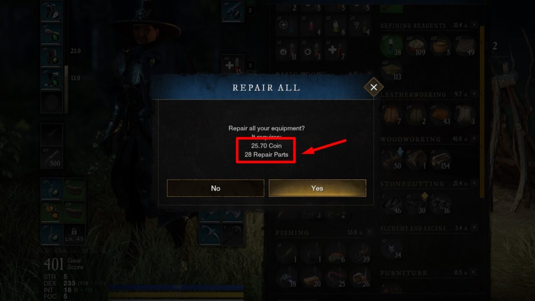Screen dimensions: 535x301
Task: Select the health potion quickslot with 15
Action: (x=233, y=65)
